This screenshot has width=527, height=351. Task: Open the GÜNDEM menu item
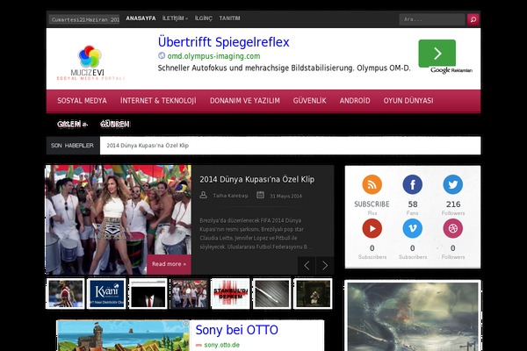pos(115,125)
